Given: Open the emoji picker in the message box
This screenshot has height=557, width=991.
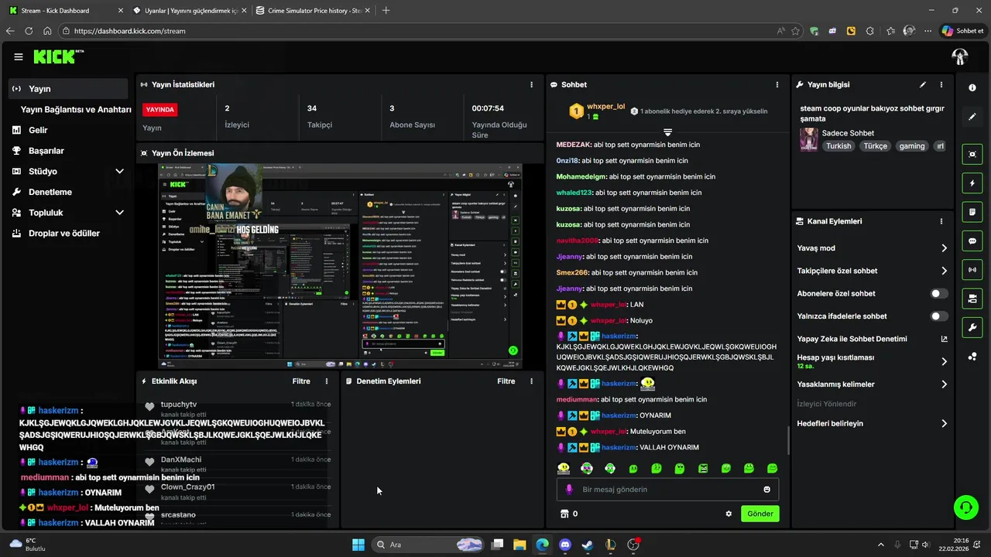Looking at the screenshot, I should tap(767, 490).
